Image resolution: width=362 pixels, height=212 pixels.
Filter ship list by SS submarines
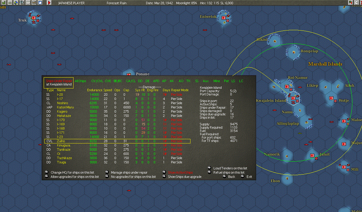tap(197, 81)
